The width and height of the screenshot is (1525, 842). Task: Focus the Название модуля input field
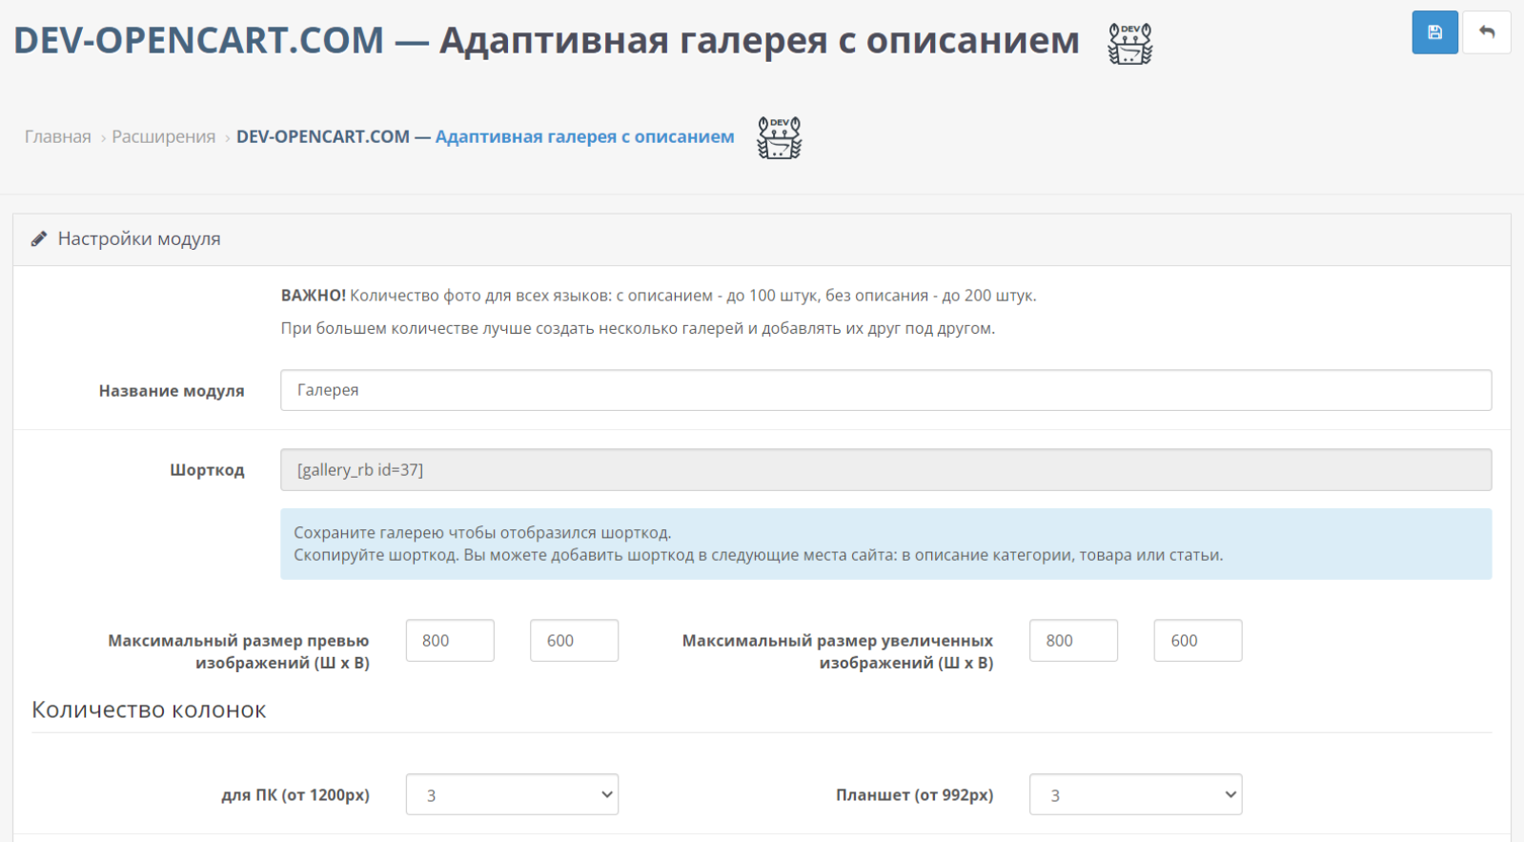[885, 390]
